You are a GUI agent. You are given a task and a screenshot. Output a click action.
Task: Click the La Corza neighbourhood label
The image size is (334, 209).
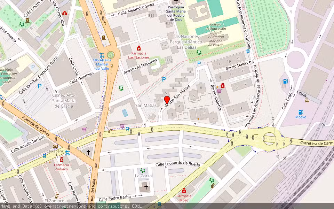click(x=143, y=176)
